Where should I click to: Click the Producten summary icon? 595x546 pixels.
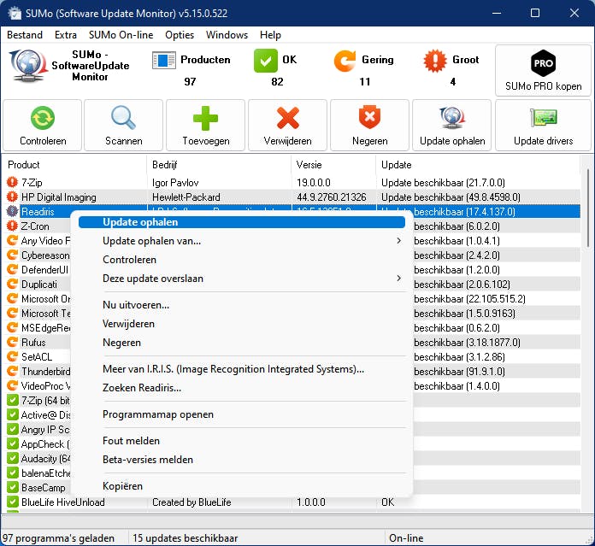164,61
